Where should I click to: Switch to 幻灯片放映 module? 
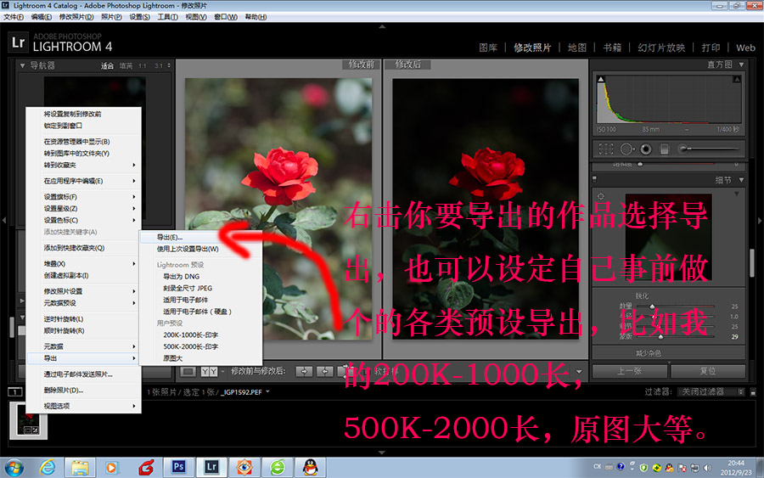pyautogui.click(x=661, y=48)
